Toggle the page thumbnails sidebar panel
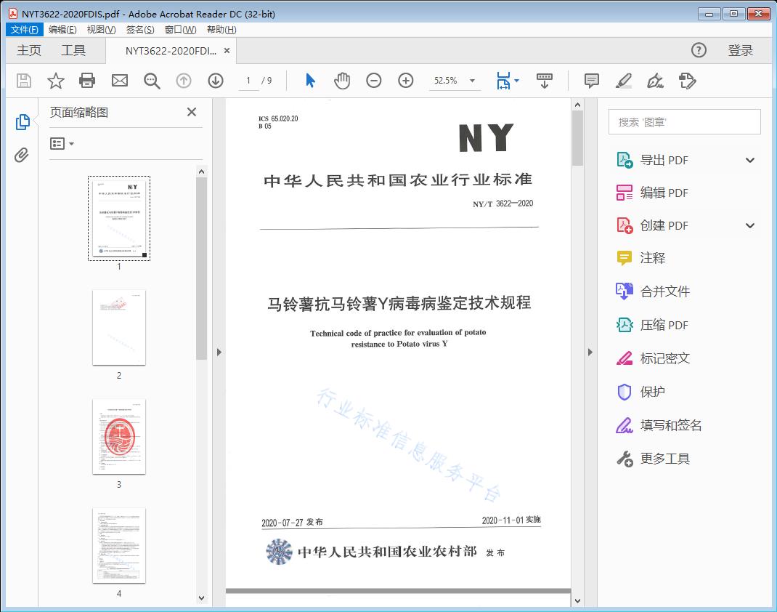Screen dimensions: 777x612 pos(21,121)
